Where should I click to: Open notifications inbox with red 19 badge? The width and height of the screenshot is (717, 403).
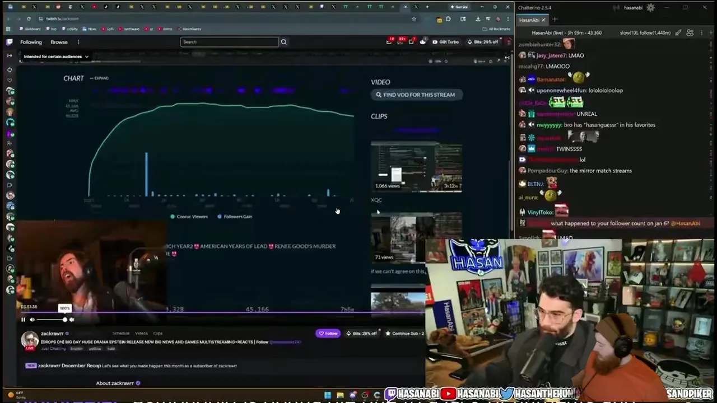coord(389,41)
